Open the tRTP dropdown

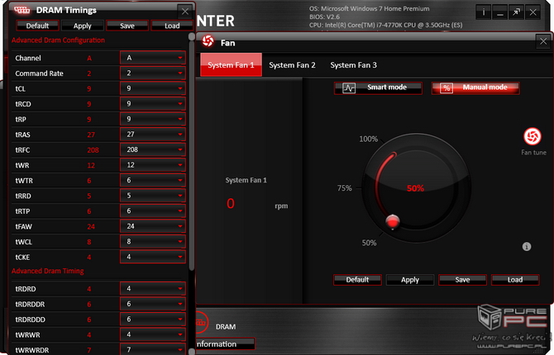pos(153,211)
